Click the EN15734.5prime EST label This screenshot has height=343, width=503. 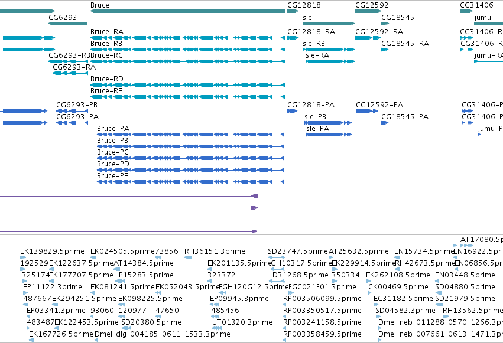point(424,251)
